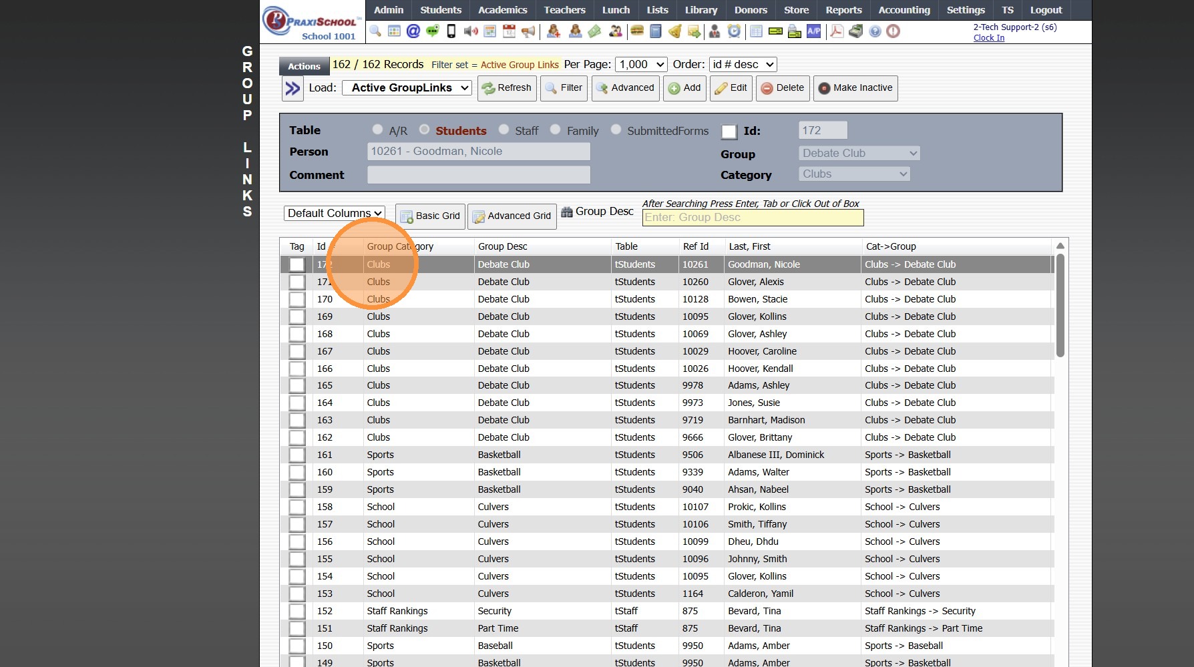Click the double-arrow expand icon beside Load
Image resolution: width=1194 pixels, height=667 pixels.
pos(292,88)
